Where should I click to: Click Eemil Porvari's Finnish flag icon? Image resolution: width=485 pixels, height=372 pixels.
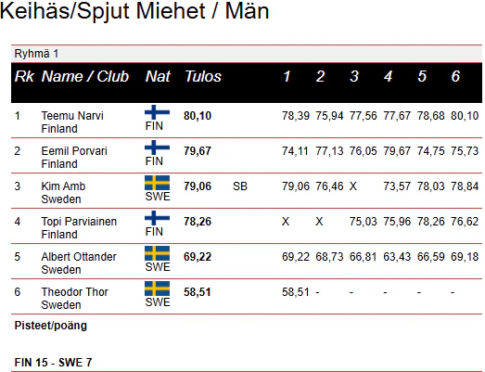[x=157, y=148]
